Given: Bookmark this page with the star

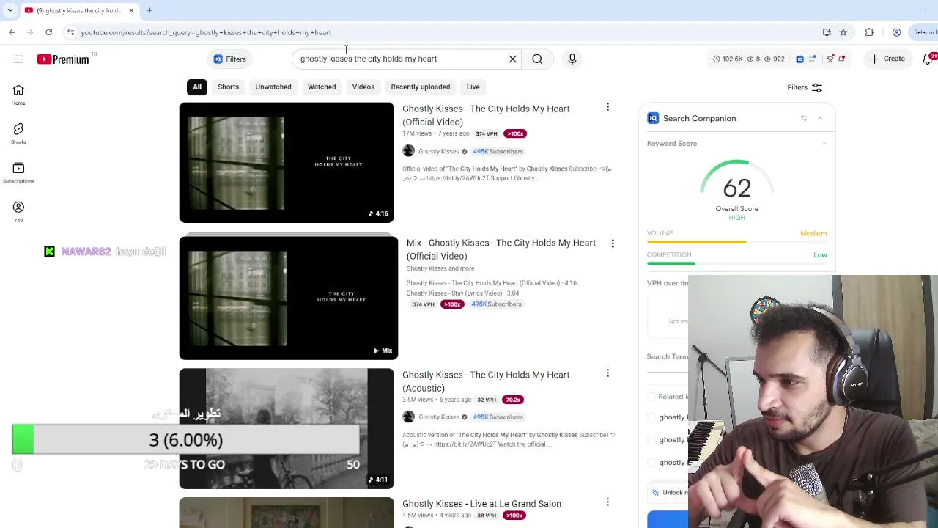Looking at the screenshot, I should [x=843, y=32].
